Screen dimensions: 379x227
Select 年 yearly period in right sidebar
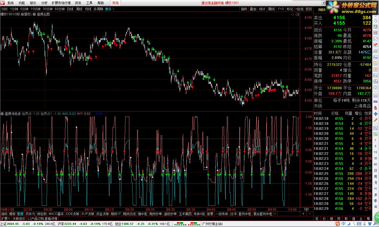[x=376, y=207]
